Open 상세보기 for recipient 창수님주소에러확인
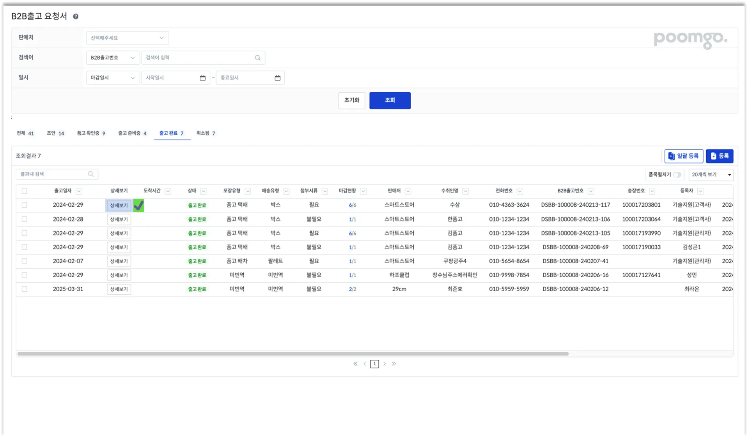This screenshot has height=438, width=748. point(119,275)
